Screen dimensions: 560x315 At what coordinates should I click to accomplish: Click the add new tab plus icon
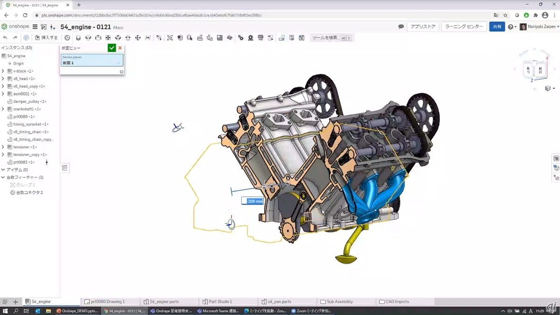(x=15, y=302)
